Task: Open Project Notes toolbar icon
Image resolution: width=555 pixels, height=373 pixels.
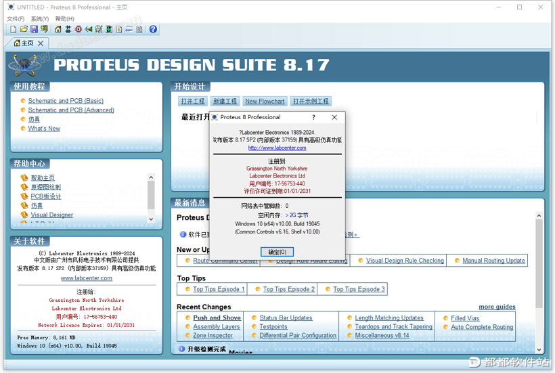Action: coord(139,29)
